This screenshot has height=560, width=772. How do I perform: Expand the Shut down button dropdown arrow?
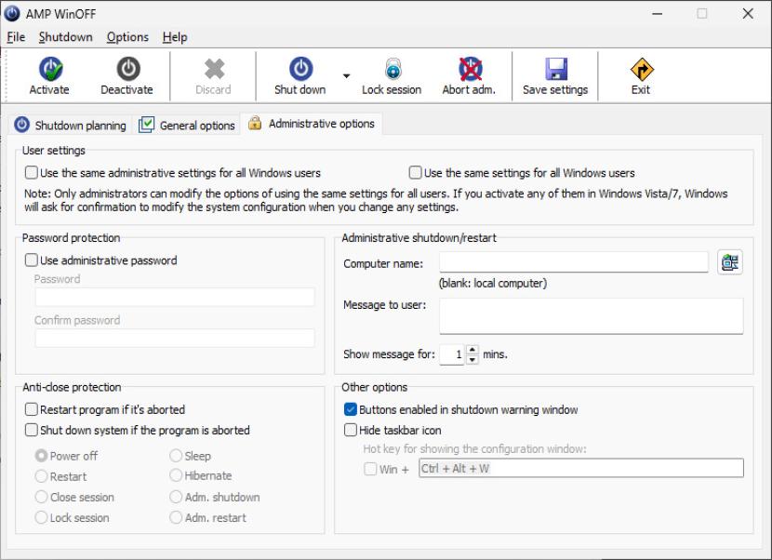[x=346, y=77]
